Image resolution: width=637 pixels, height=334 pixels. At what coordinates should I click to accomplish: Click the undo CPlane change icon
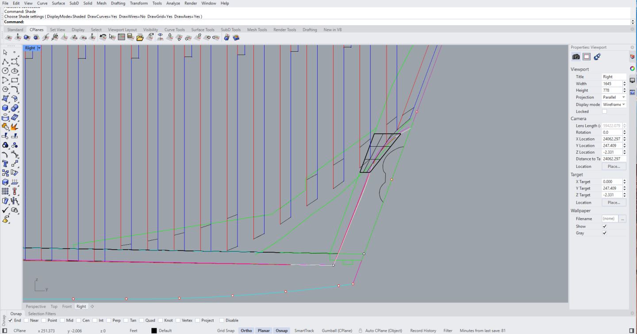click(x=103, y=37)
